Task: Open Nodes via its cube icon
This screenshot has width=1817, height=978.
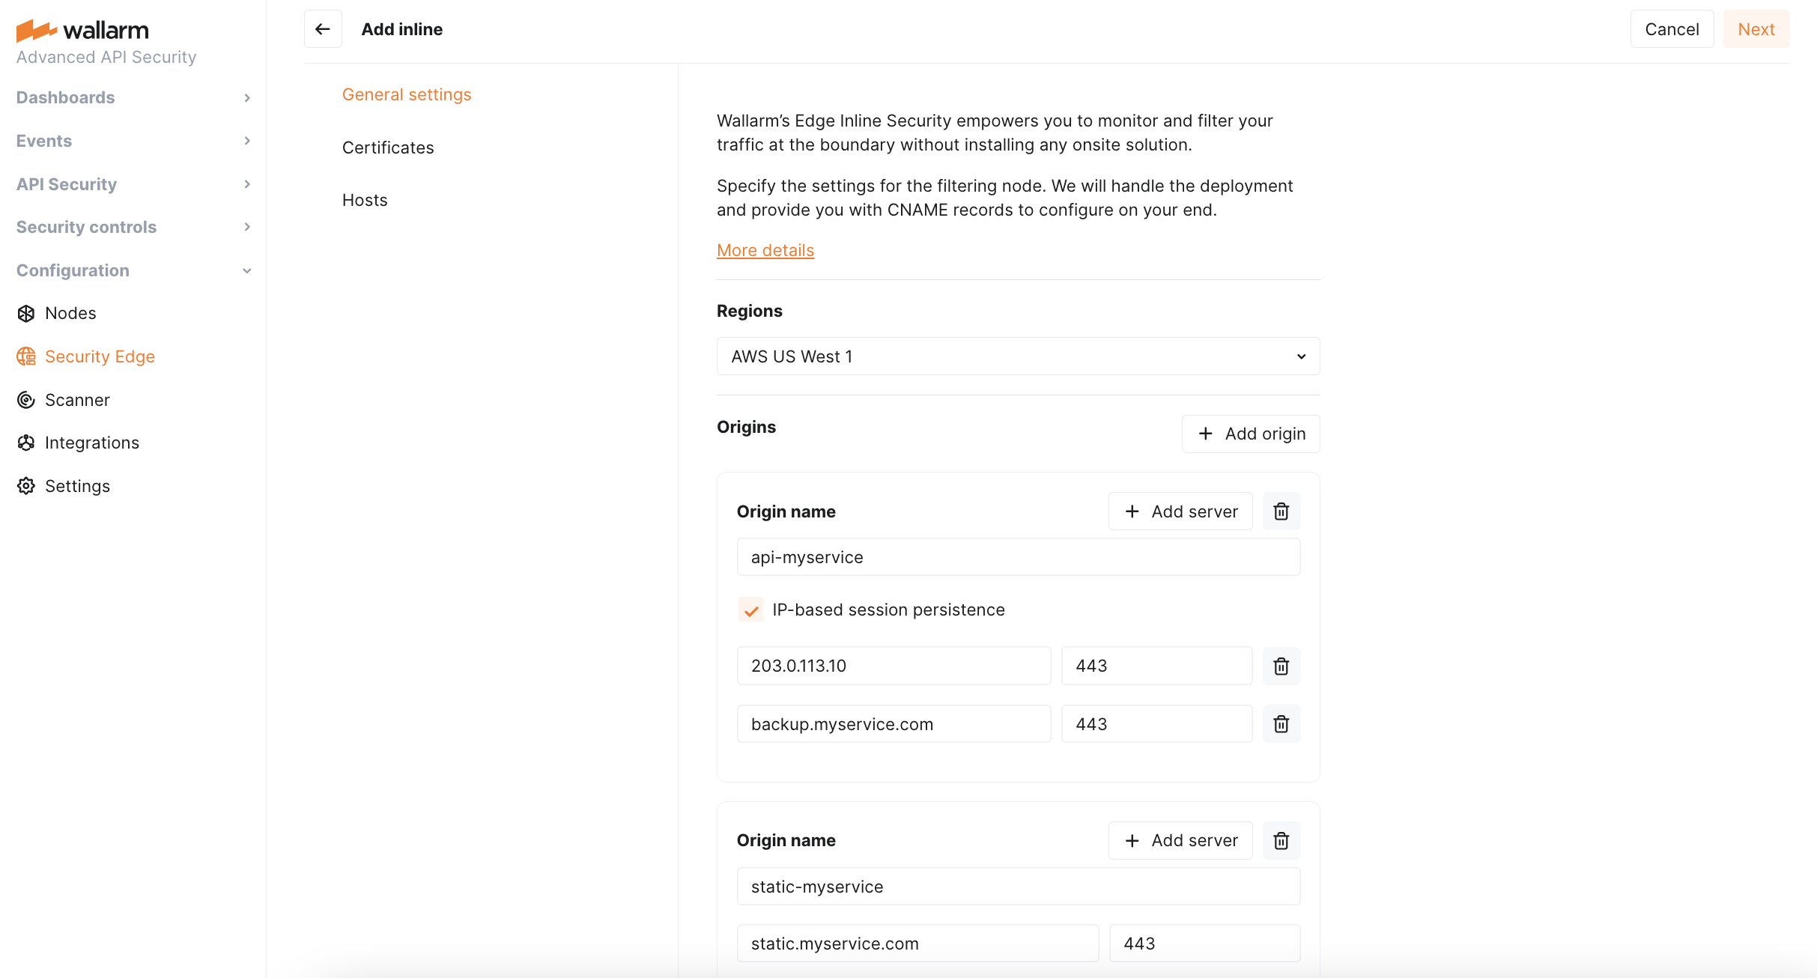Action: [x=26, y=313]
